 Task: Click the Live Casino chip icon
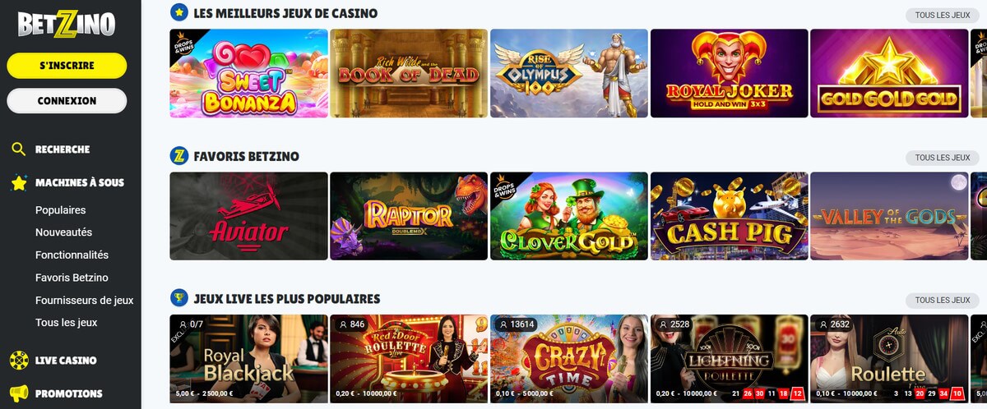(19, 360)
